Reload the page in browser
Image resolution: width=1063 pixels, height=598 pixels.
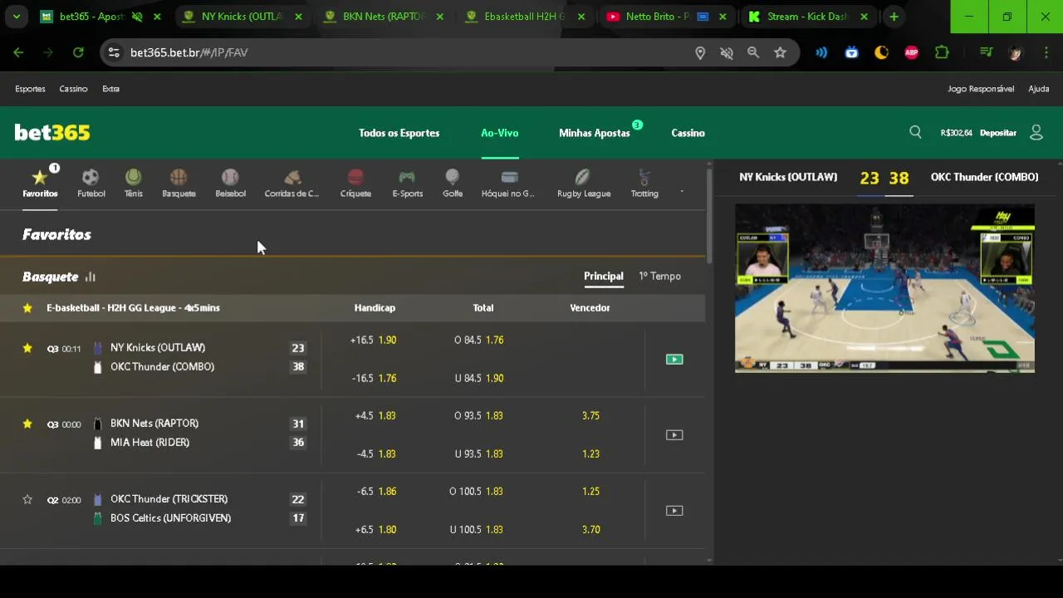point(78,52)
